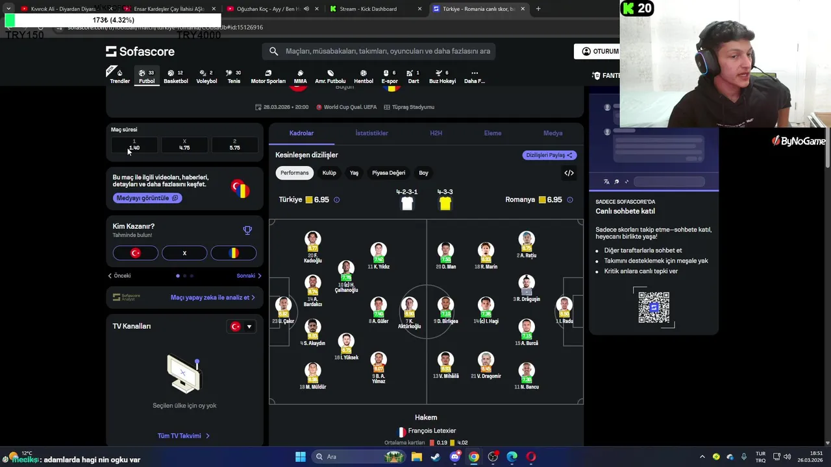Screen dimensions: 831x467
Task: Open the Hentbol category
Action: [x=364, y=77]
